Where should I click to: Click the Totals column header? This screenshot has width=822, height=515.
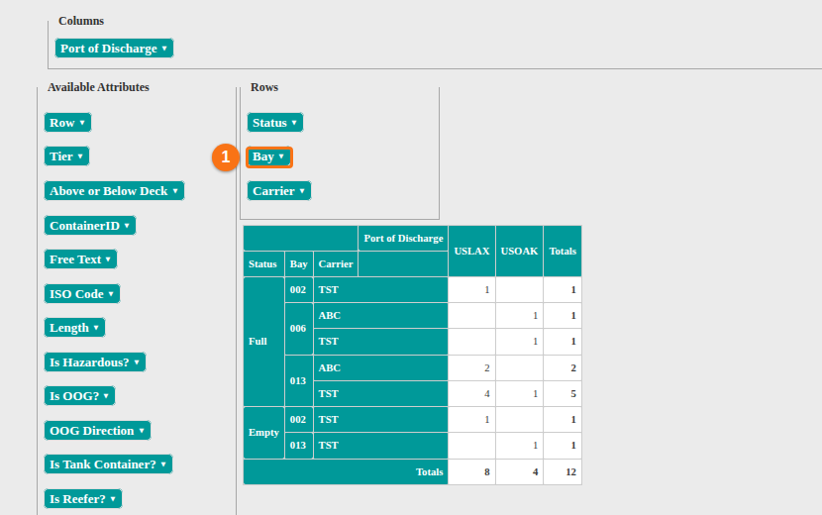click(x=563, y=252)
